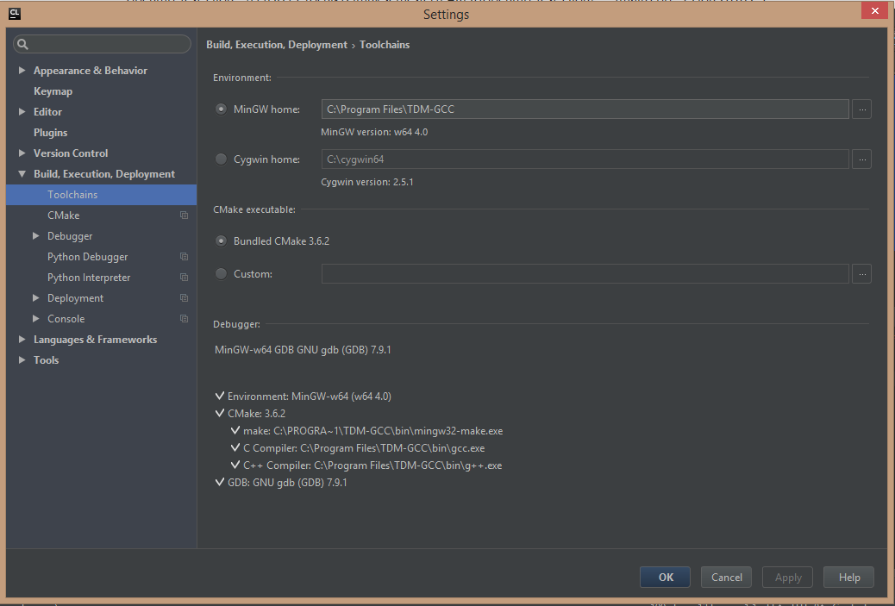Select the Cygwin home radio button
Image resolution: width=895 pixels, height=606 pixels.
(x=221, y=159)
